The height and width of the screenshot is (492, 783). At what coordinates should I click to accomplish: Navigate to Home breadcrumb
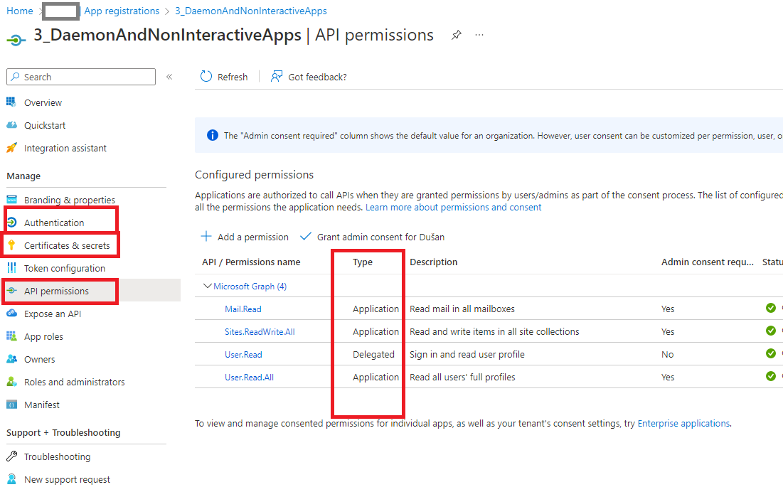point(18,11)
